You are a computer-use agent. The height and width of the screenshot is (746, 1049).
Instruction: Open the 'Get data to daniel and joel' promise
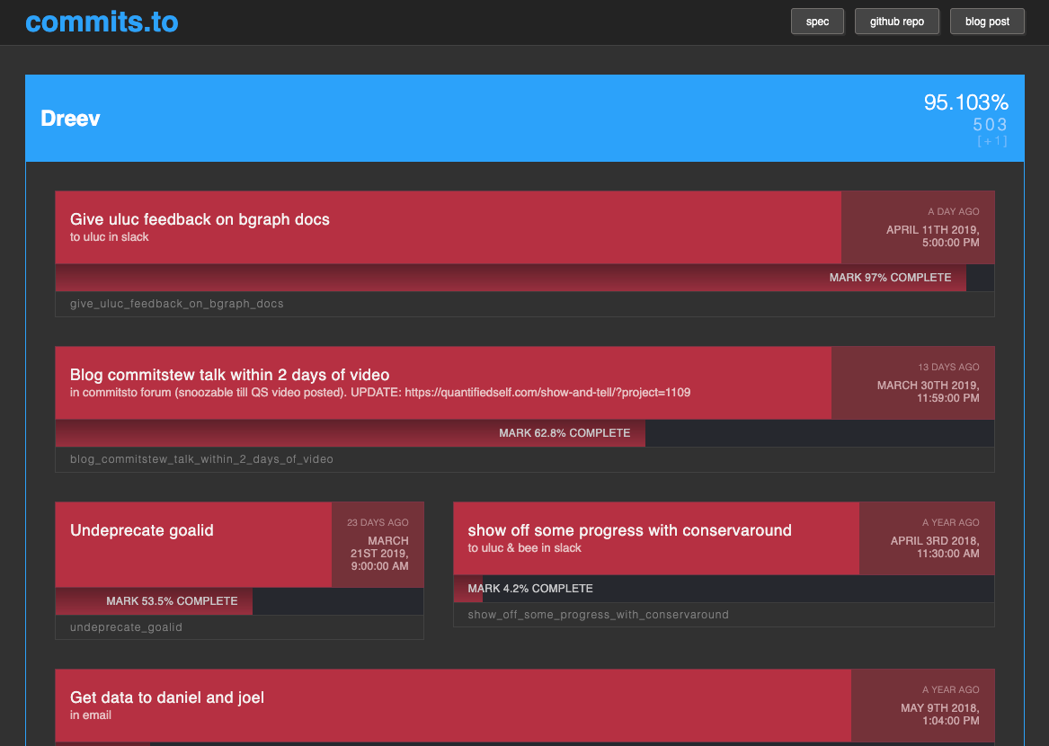[x=169, y=697]
